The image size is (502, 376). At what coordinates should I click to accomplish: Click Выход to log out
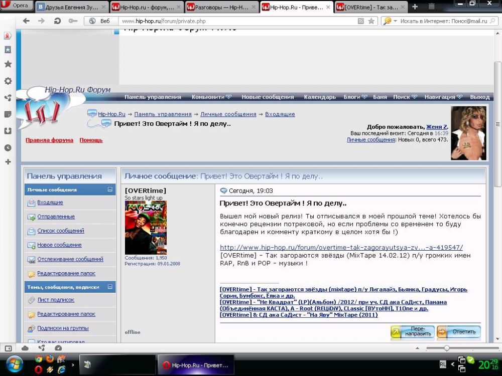(x=479, y=97)
